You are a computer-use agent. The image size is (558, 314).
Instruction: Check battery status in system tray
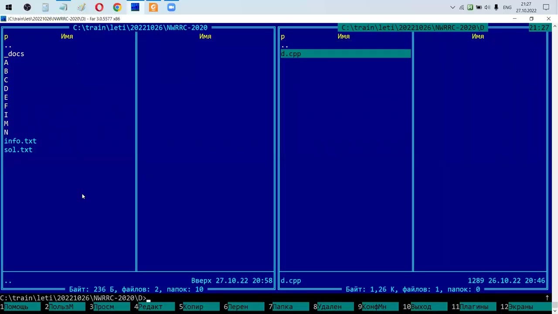tap(479, 7)
